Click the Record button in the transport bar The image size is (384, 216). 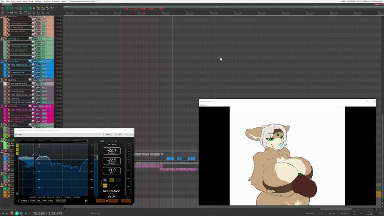pos(12,213)
